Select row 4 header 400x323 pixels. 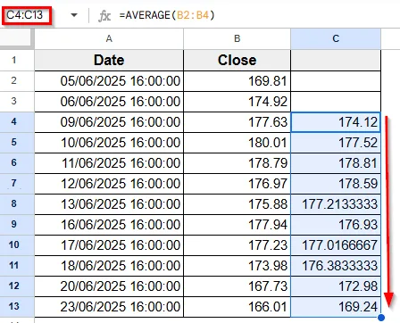point(17,122)
